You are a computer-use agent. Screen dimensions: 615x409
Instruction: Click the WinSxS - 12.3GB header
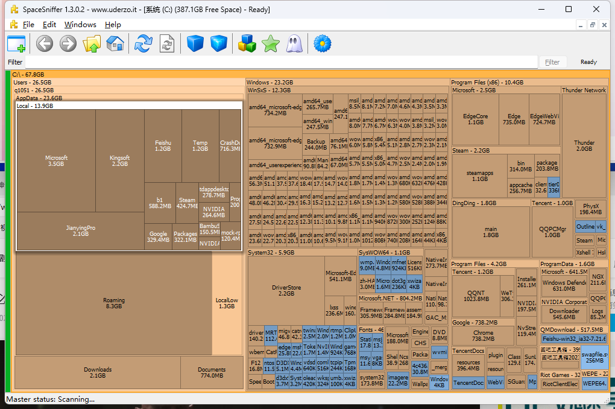pyautogui.click(x=269, y=90)
